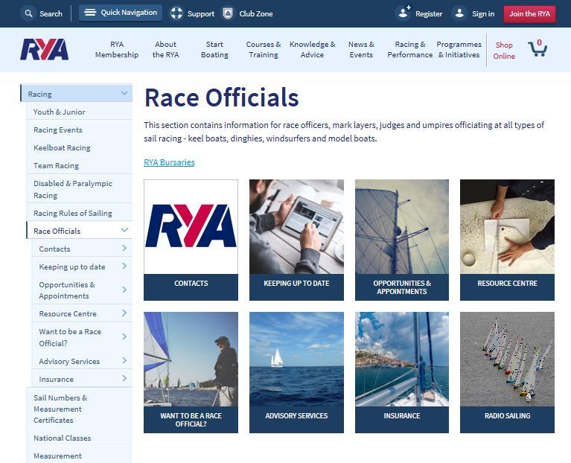Open Disabled & Paralympic Racing sidebar item
Screen dimensions: 571x463
pyautogui.click(x=80, y=189)
